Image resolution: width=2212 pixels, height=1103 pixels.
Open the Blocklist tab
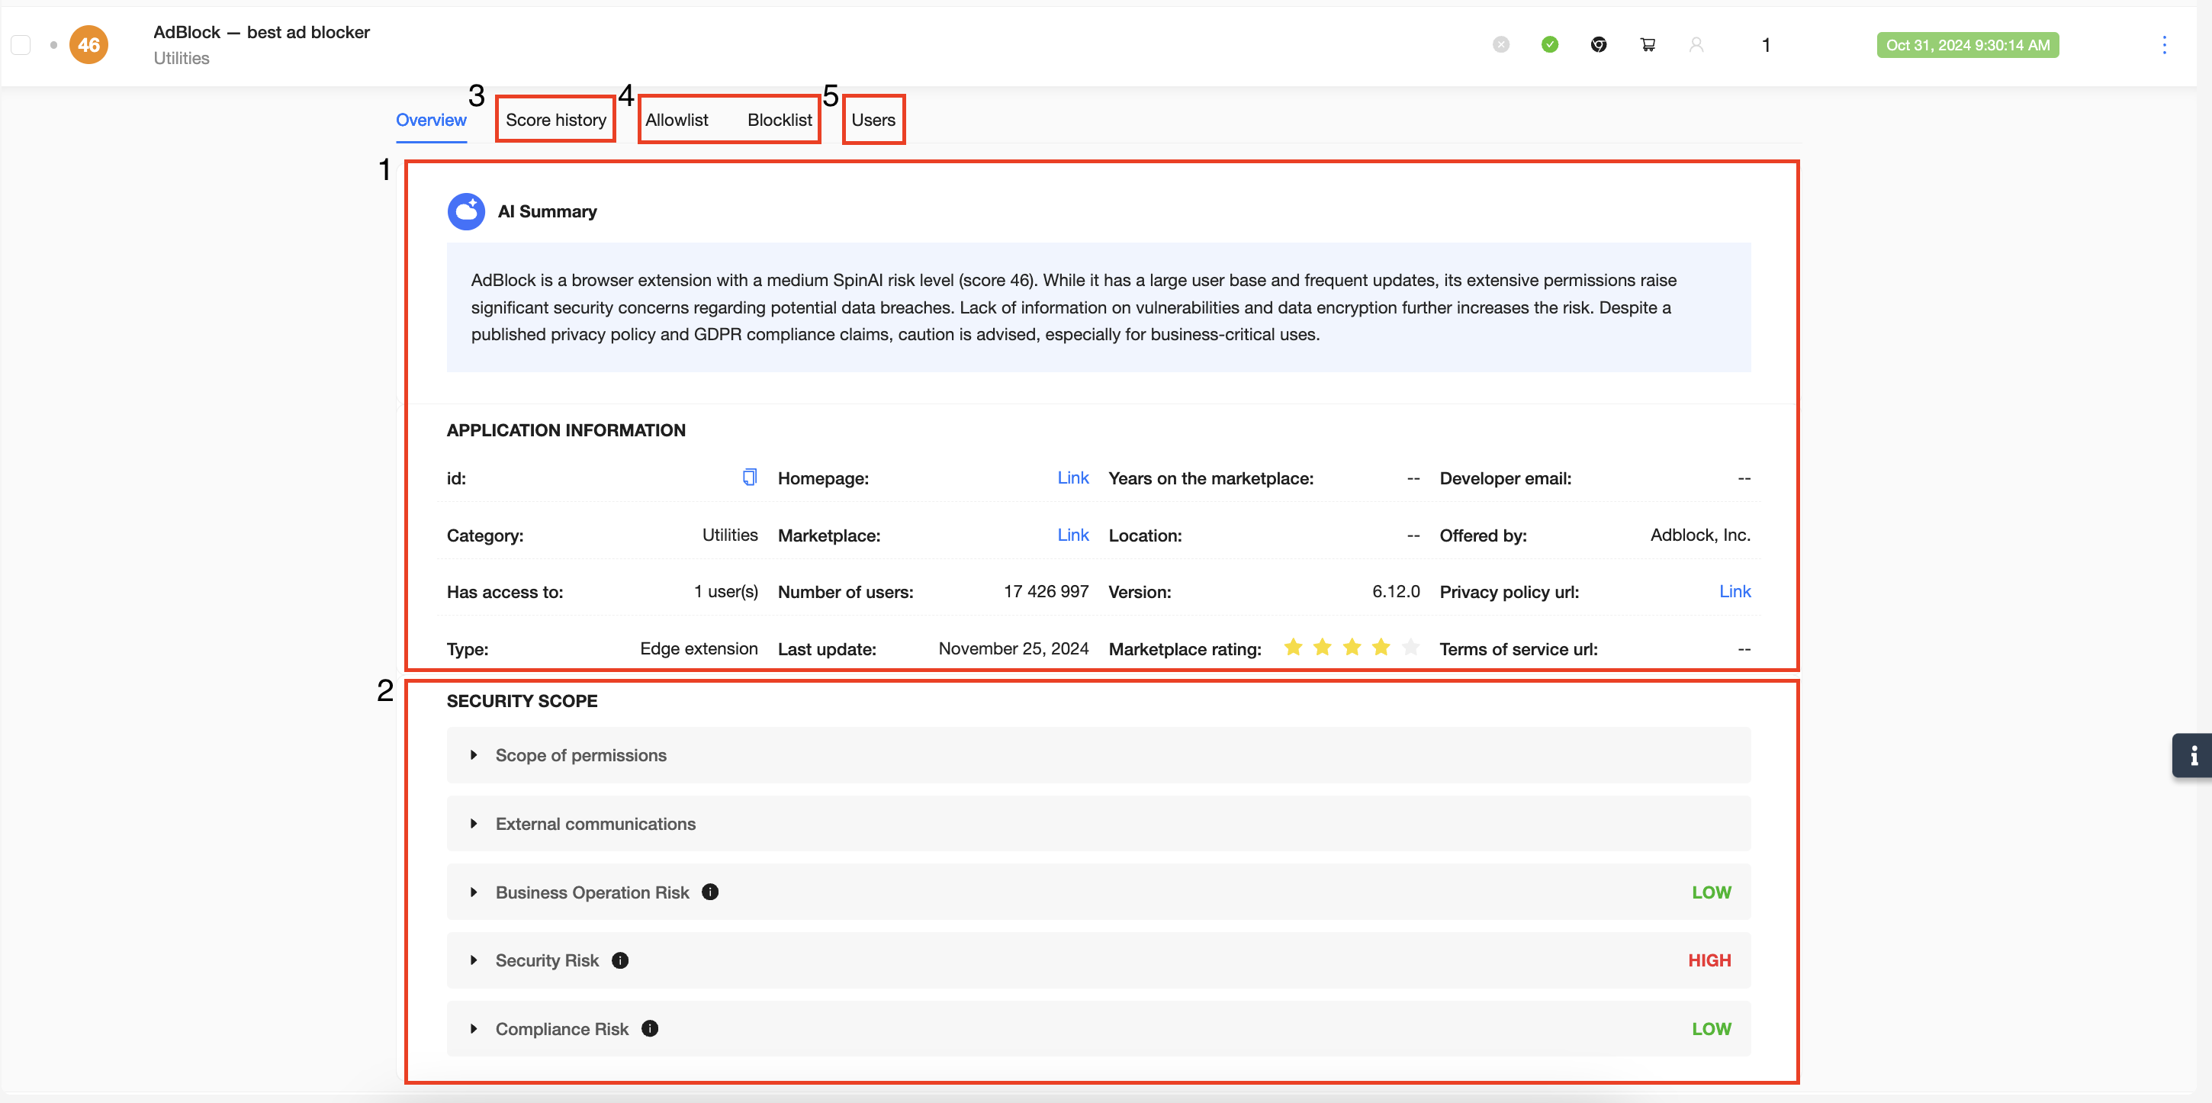click(779, 121)
